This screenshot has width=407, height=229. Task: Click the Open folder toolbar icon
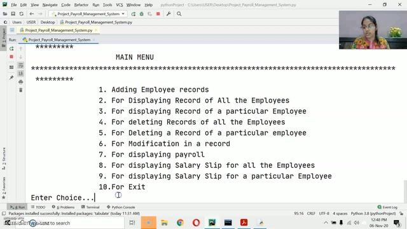(x=5, y=14)
